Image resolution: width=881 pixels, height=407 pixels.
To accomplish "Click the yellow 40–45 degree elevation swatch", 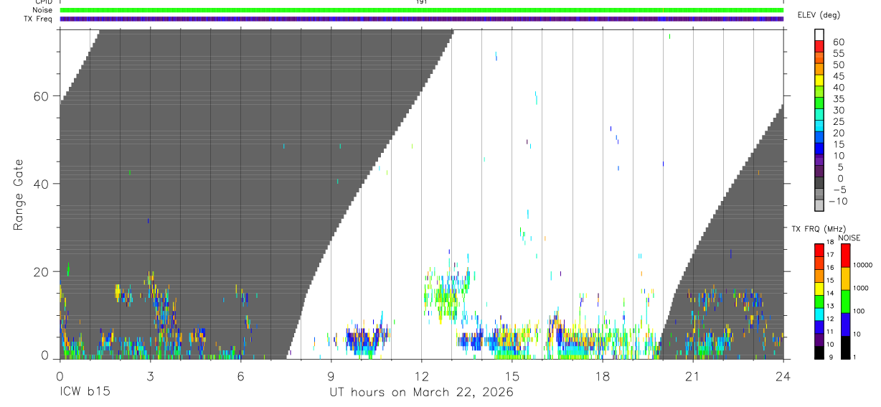I will click(x=819, y=81).
